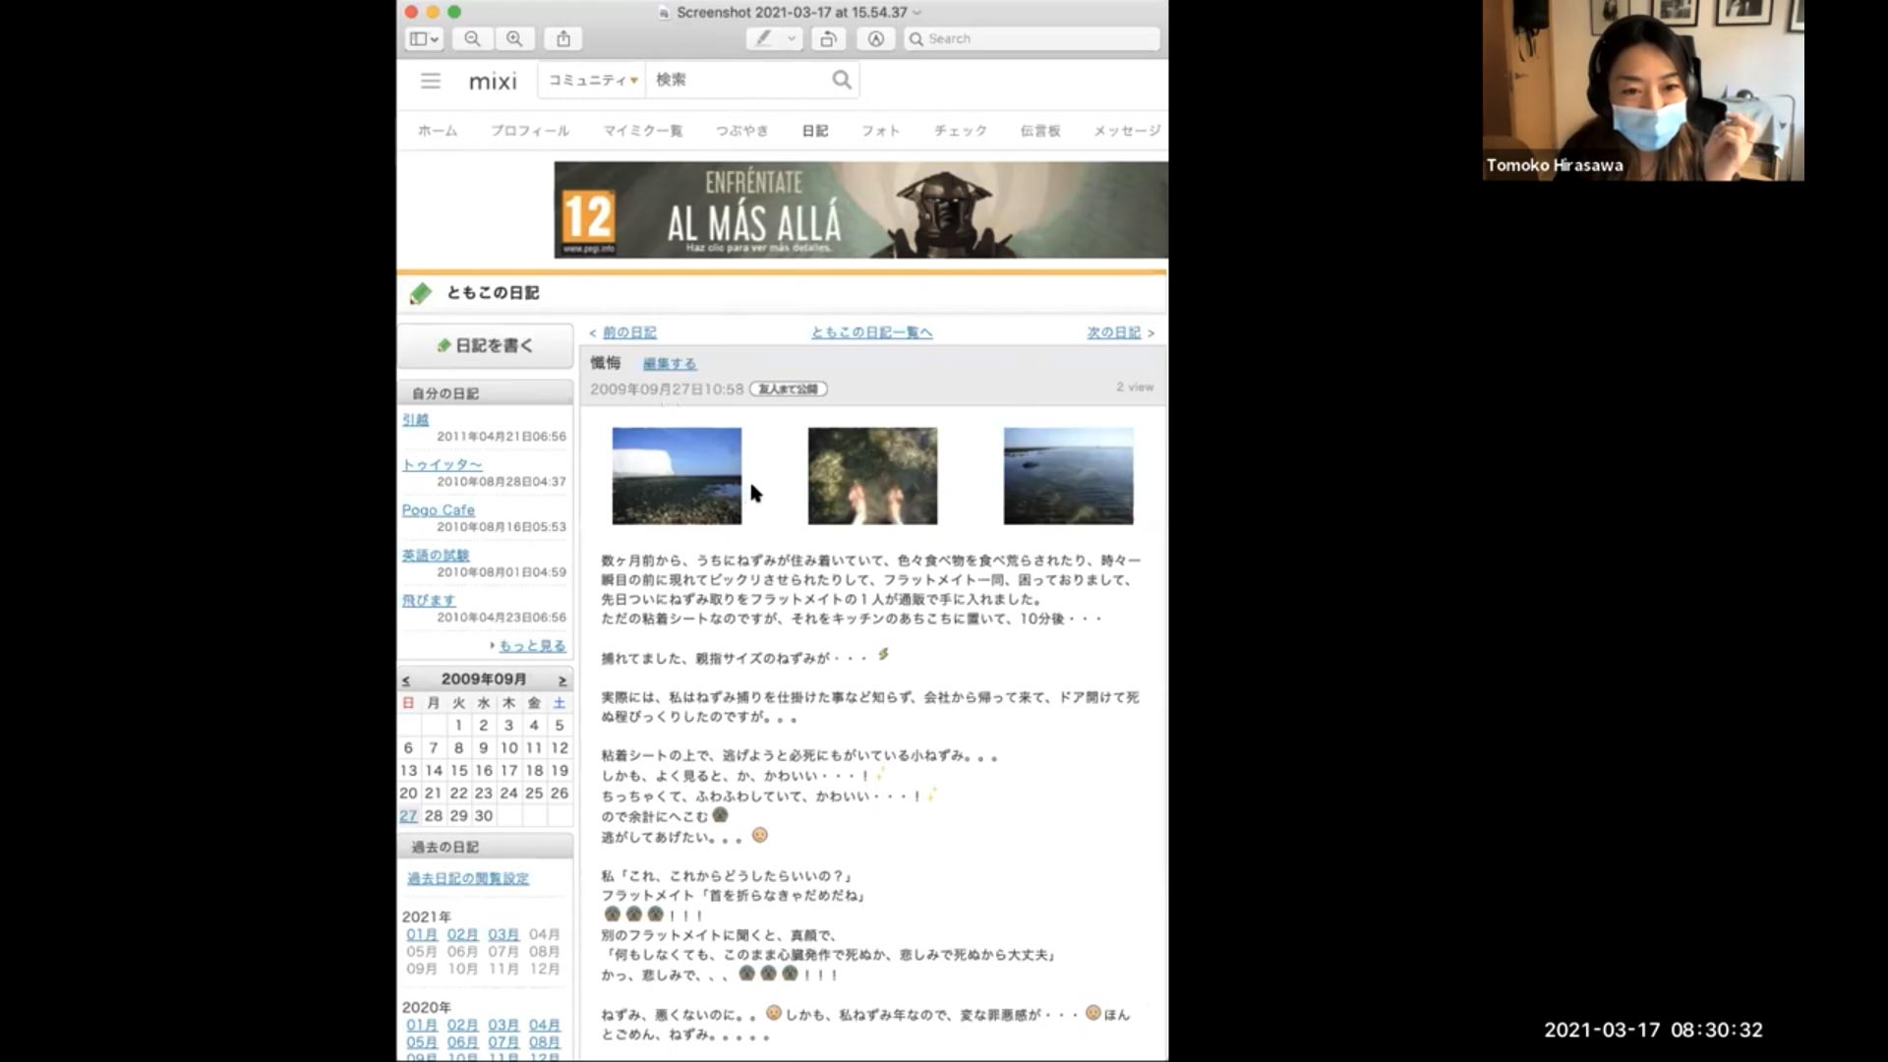The width and height of the screenshot is (1888, 1062).
Task: Open the プロフィール tab
Action: pos(530,130)
